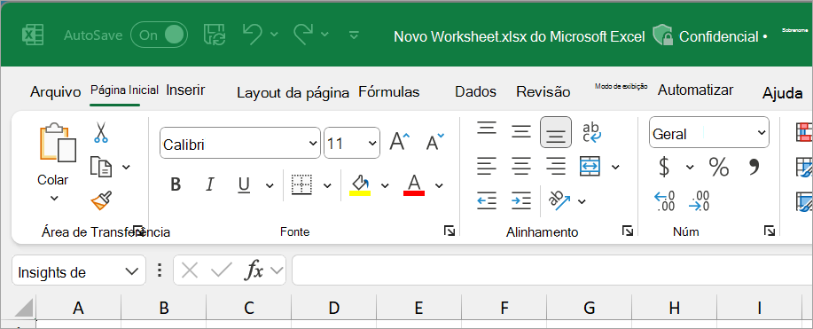
Task: Align text left
Action: point(487,167)
